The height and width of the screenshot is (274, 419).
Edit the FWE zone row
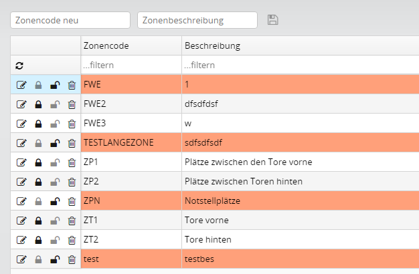click(x=21, y=85)
